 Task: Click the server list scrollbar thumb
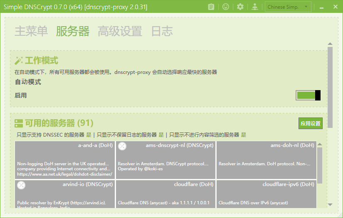coord(320,166)
